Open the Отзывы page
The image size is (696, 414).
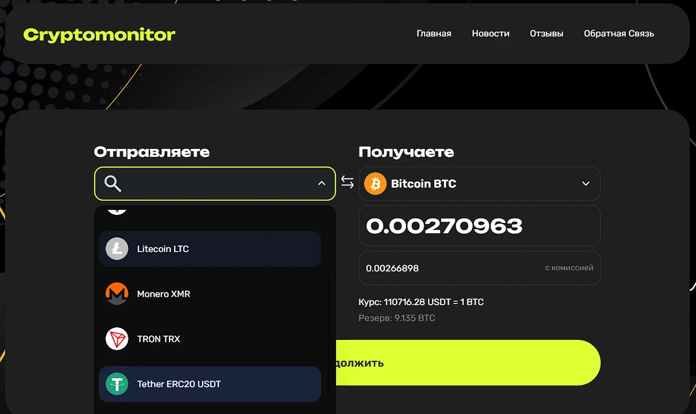(x=546, y=34)
